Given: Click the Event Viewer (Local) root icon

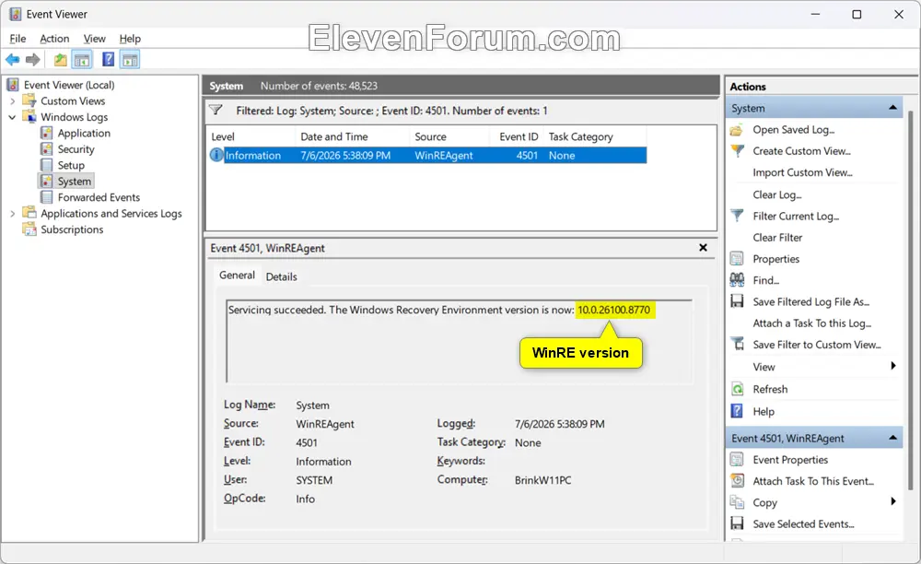Looking at the screenshot, I should (x=13, y=85).
